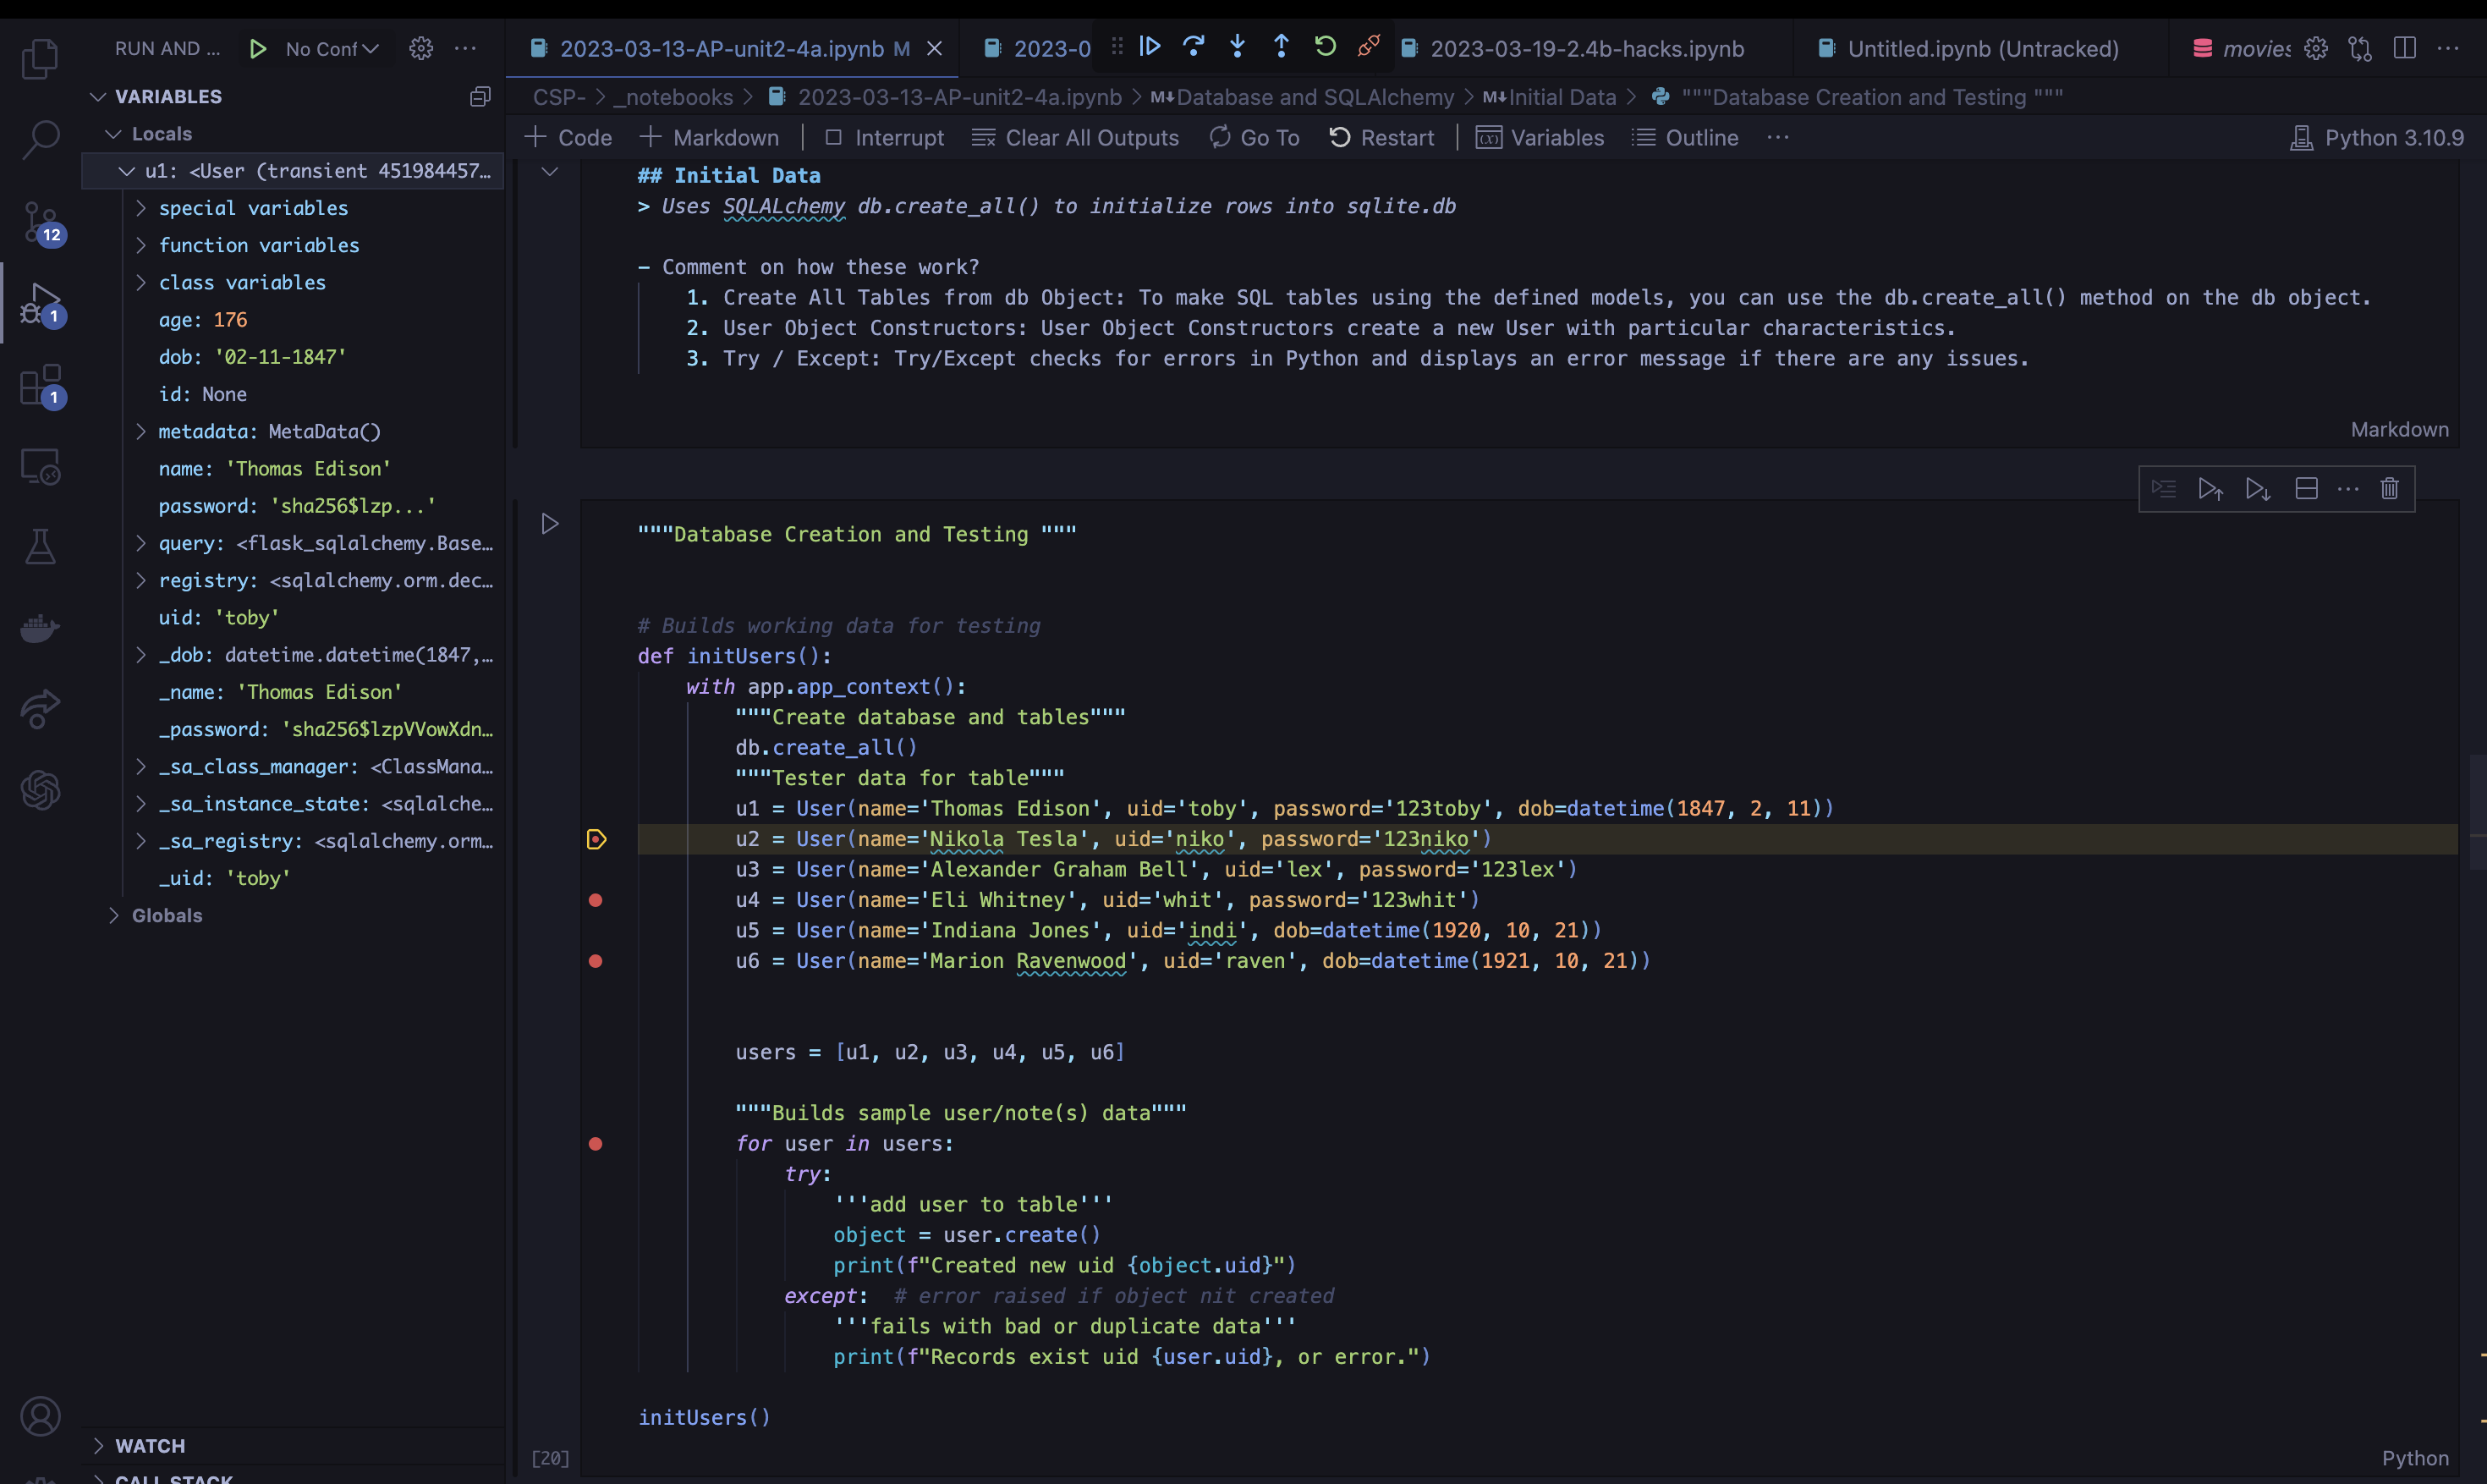Restart the notebook kernel
2487x1484 pixels.
(1382, 138)
